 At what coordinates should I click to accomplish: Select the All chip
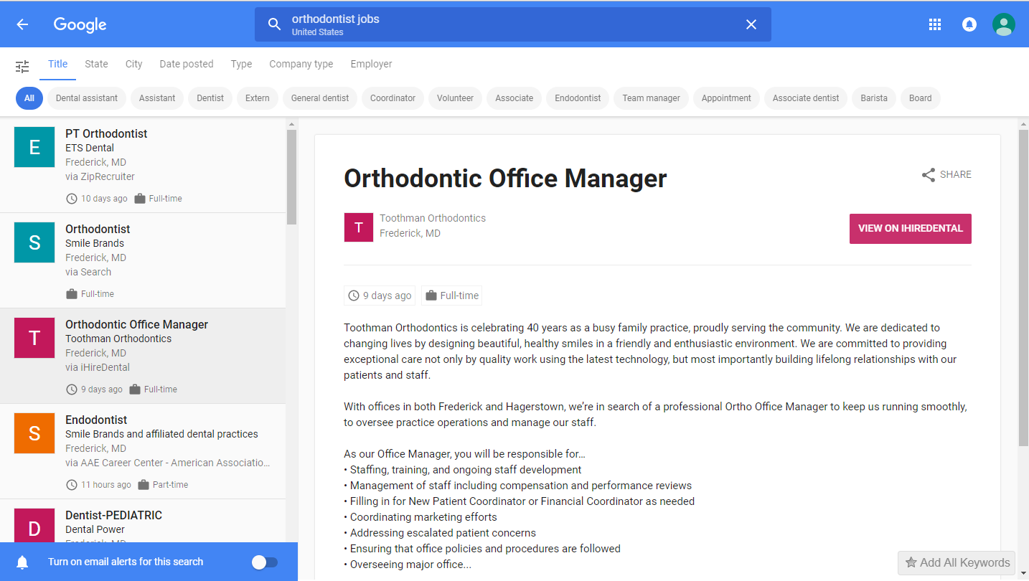[x=29, y=98]
